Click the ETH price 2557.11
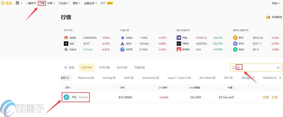 pyautogui.click(x=257, y=43)
